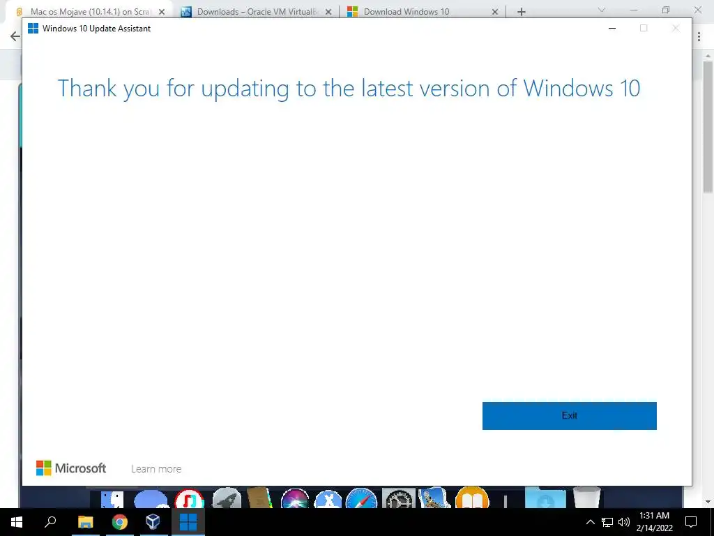Click the Microsoft logo in the assistant footer
This screenshot has height=536, width=714.
tap(71, 468)
